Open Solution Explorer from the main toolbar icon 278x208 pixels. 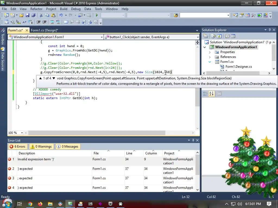235,15
